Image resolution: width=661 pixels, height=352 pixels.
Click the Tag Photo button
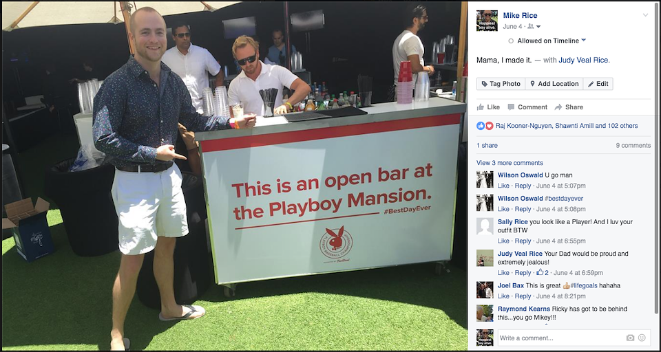(501, 84)
